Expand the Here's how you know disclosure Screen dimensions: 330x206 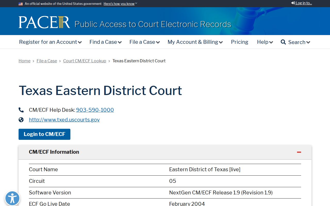point(120,4)
